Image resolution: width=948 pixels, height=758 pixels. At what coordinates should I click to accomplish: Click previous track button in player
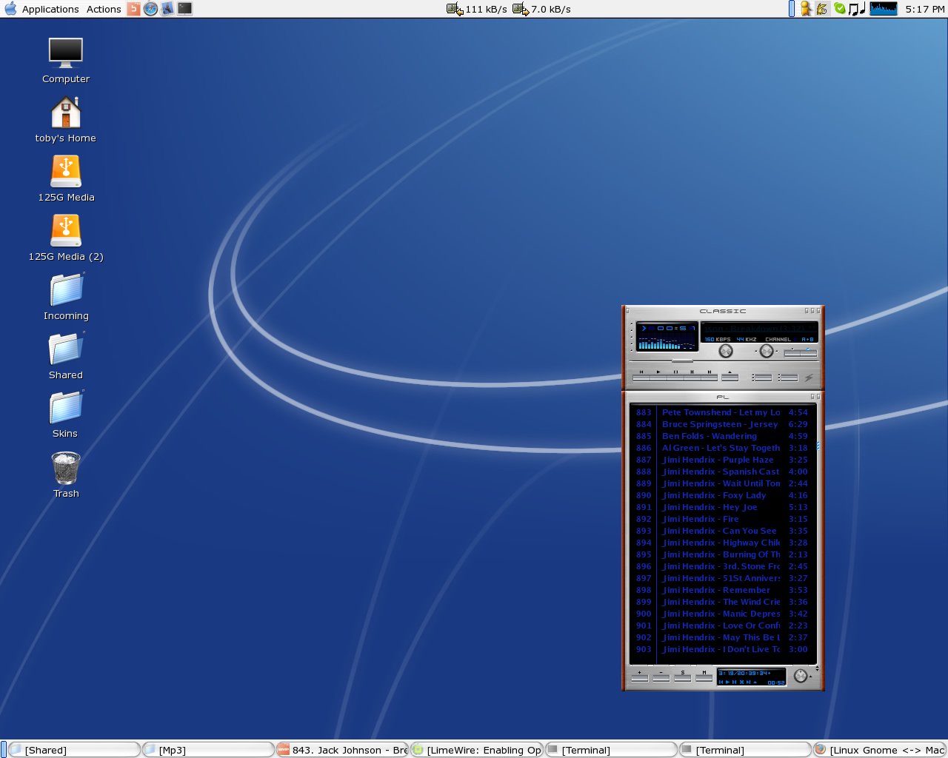tap(641, 378)
